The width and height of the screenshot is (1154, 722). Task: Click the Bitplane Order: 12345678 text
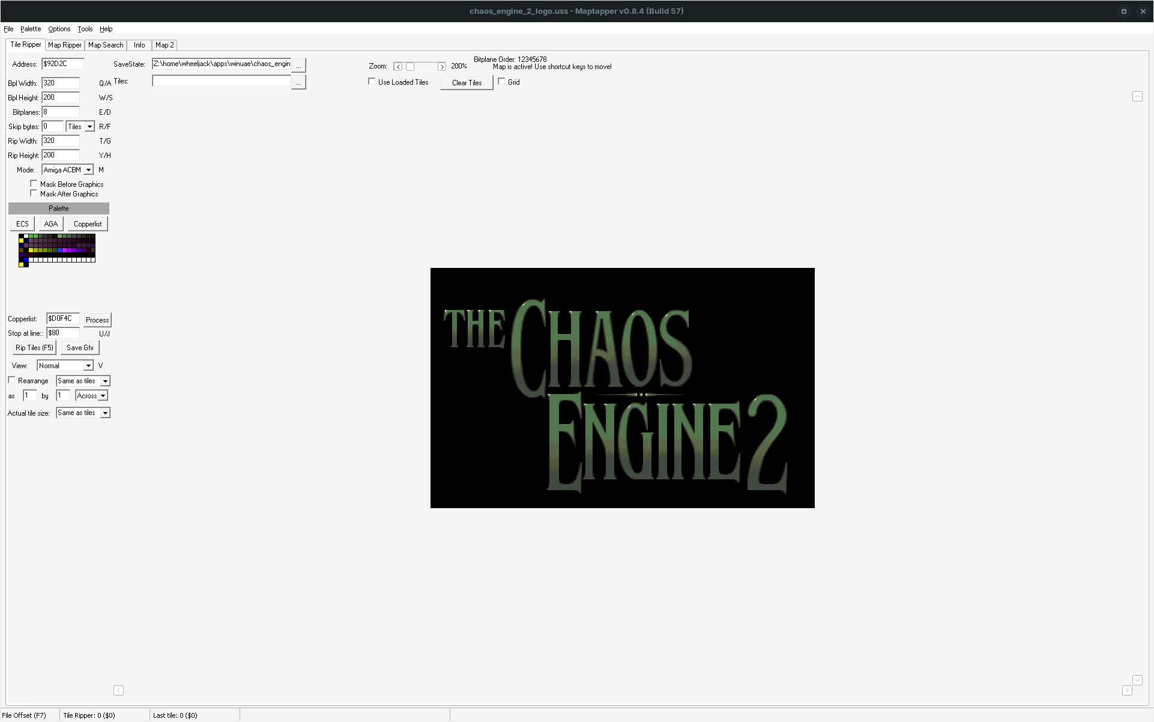[510, 59]
